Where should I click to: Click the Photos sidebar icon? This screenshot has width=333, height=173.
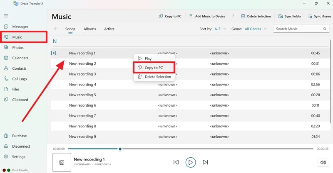(6, 47)
